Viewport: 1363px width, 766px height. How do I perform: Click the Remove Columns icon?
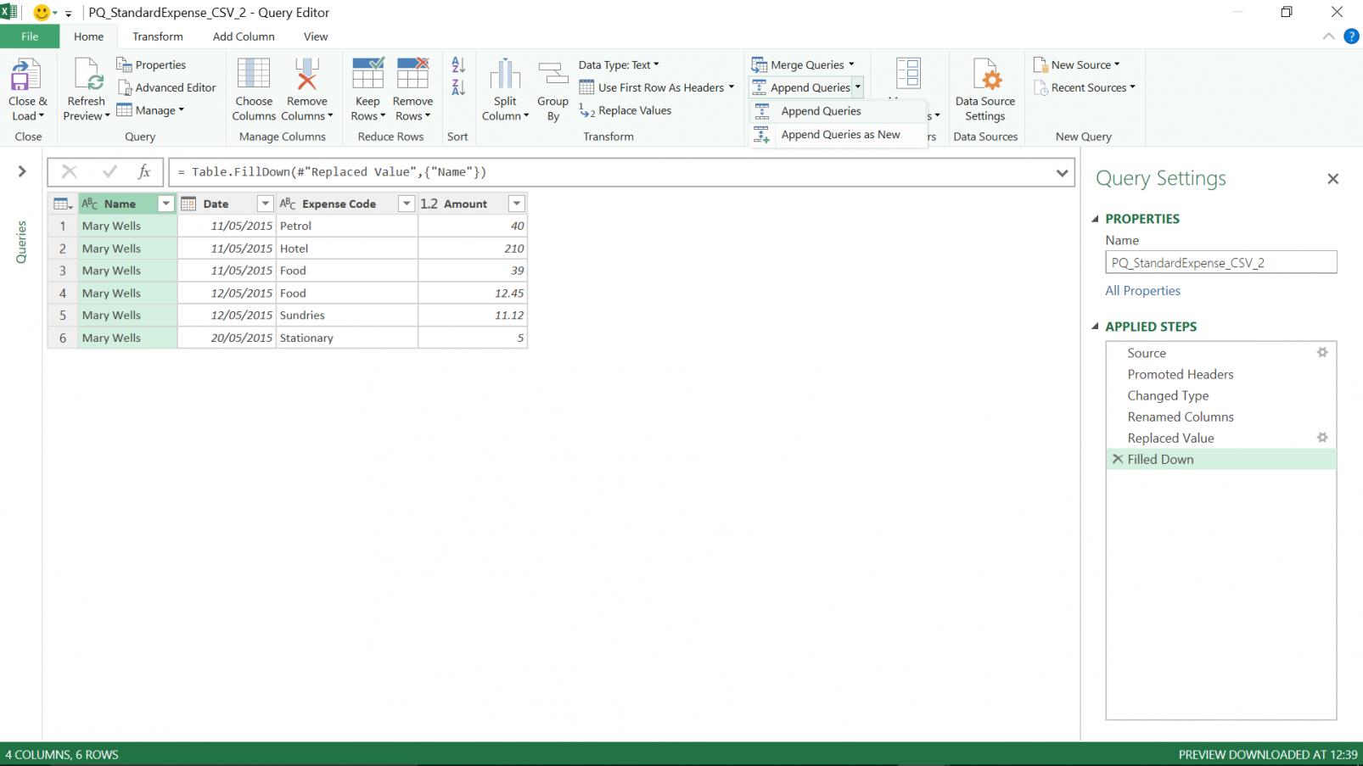(306, 74)
